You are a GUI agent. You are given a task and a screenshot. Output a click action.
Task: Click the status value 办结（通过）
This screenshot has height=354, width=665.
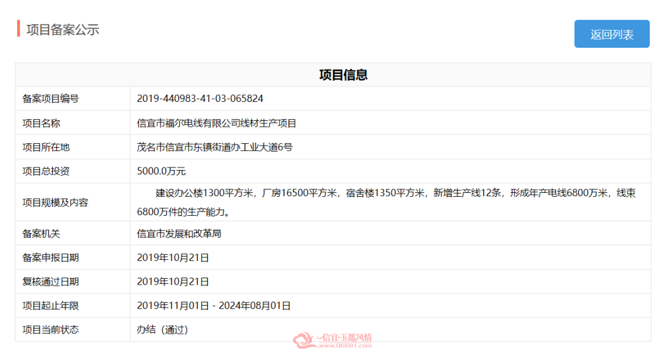[x=162, y=329]
